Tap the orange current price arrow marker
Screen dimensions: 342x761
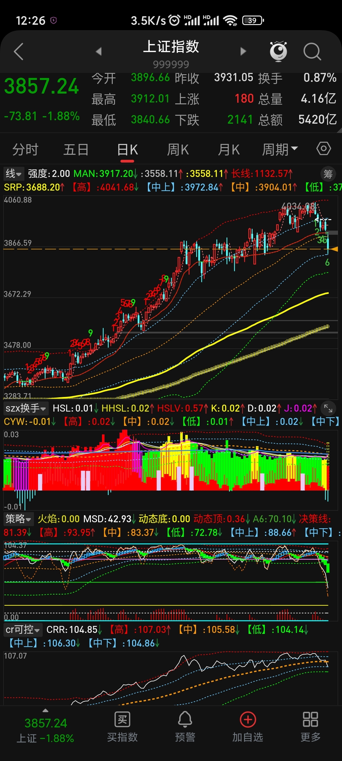click(334, 249)
